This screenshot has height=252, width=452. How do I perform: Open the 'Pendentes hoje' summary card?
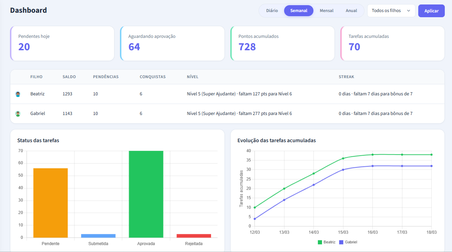[x=62, y=43]
